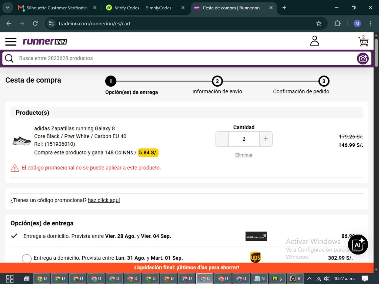The width and height of the screenshot is (379, 284).
Task: Click the crossed-out '179.26 S/.' price
Action: pos(351,137)
